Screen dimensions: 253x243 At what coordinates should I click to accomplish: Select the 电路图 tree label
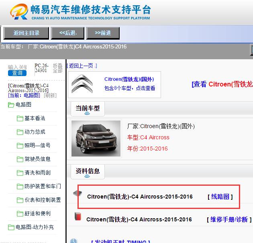24,104
